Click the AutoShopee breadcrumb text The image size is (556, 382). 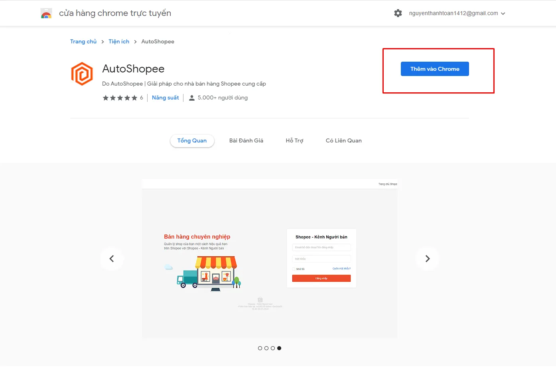158,41
